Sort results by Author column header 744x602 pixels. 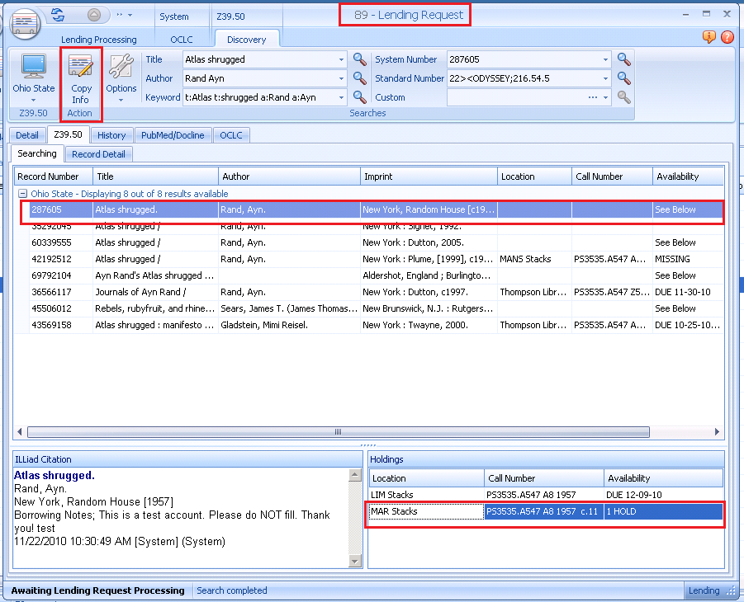(x=289, y=176)
